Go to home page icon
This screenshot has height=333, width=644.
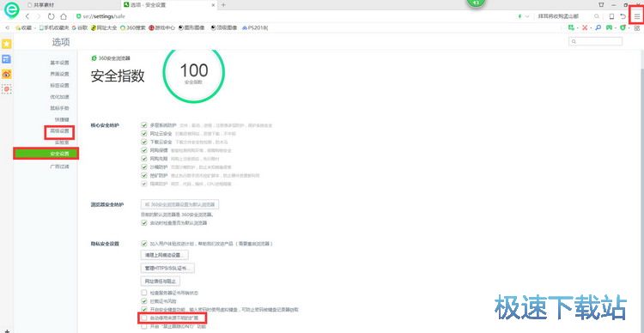pyautogui.click(x=64, y=16)
